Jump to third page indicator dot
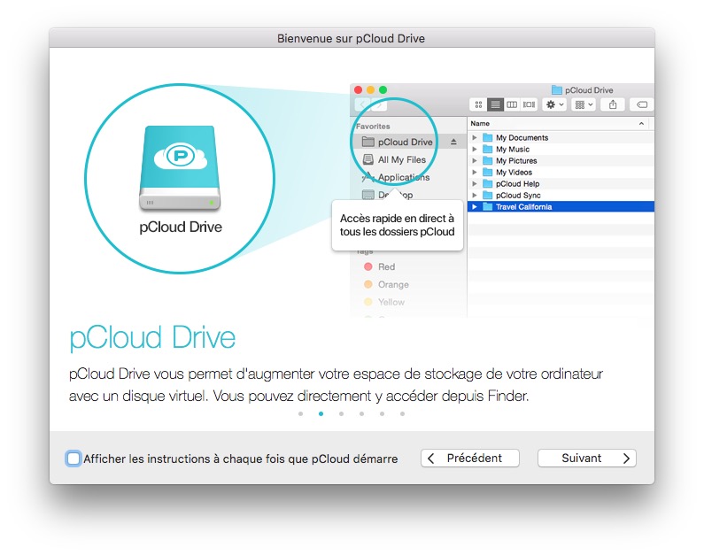This screenshot has width=704, height=555. click(x=341, y=413)
